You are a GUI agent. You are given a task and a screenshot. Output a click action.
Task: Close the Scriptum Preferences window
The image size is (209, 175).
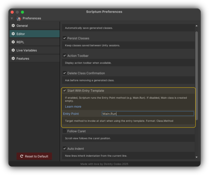pos(12,12)
